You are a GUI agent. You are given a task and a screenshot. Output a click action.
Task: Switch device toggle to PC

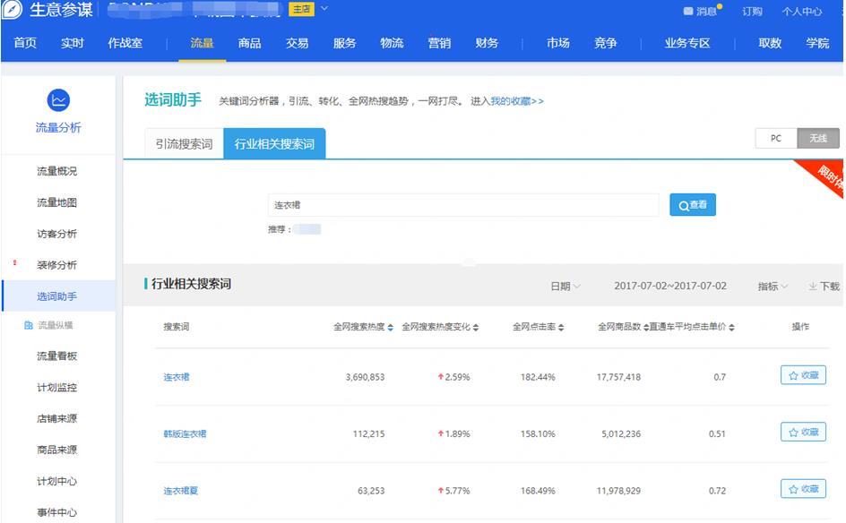776,139
